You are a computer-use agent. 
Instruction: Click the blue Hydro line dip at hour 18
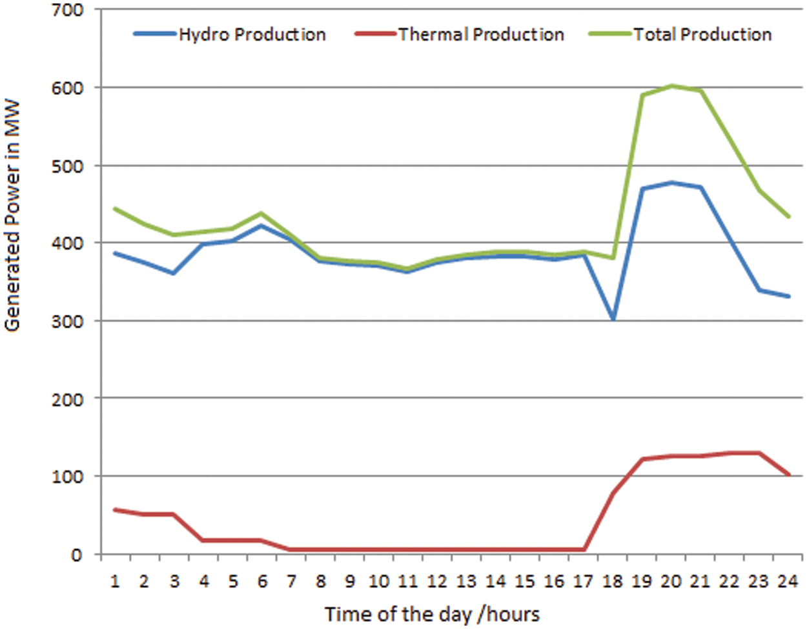click(x=613, y=319)
